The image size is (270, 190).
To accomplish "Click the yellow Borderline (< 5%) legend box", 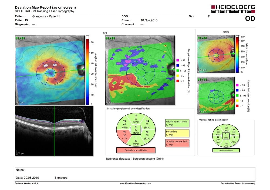I will pyautogui.click(x=177, y=133).
